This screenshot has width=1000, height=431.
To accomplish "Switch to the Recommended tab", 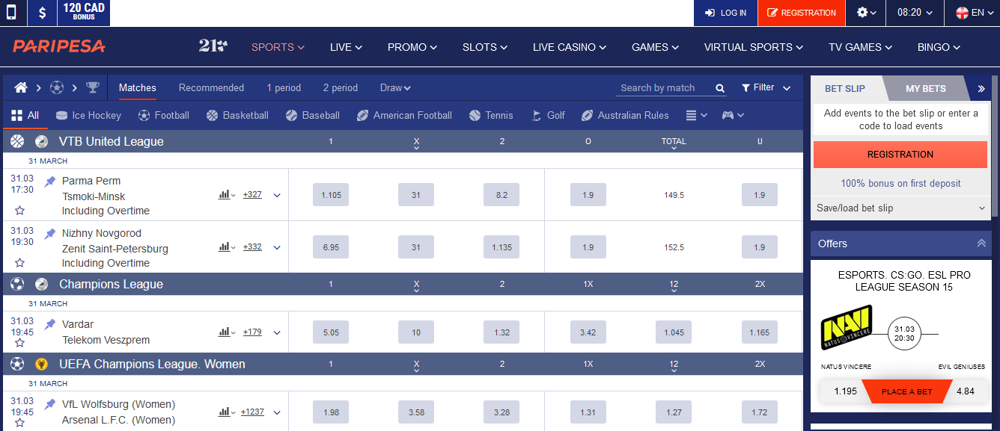I will coord(211,87).
